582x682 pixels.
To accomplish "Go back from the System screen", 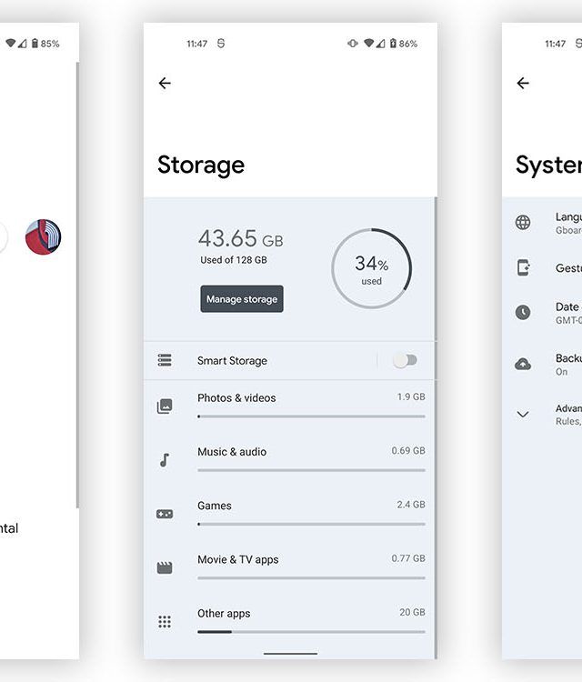I will (523, 83).
